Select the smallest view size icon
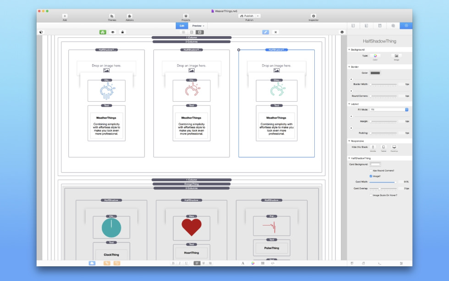The width and height of the screenshot is (449, 281). point(184,32)
